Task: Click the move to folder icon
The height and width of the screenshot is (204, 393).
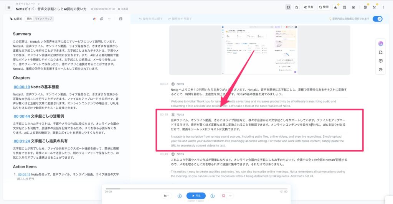Action: click(353, 7)
